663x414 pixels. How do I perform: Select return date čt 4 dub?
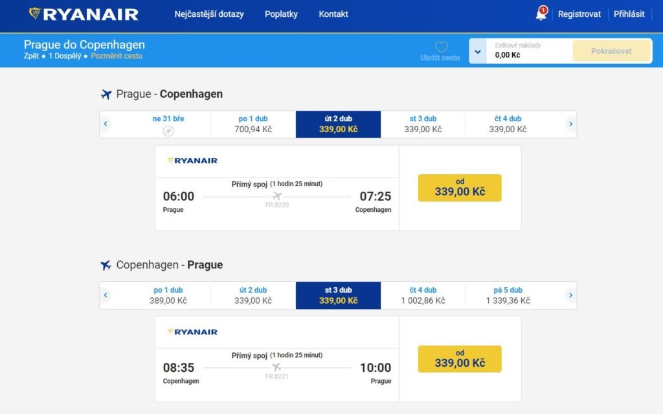tap(423, 295)
